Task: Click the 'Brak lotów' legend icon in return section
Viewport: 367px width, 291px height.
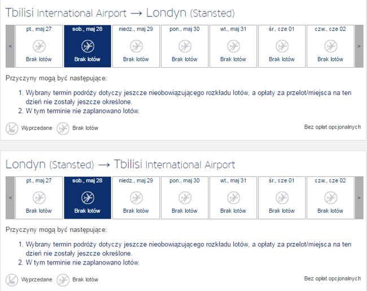Action: pyautogui.click(x=63, y=279)
